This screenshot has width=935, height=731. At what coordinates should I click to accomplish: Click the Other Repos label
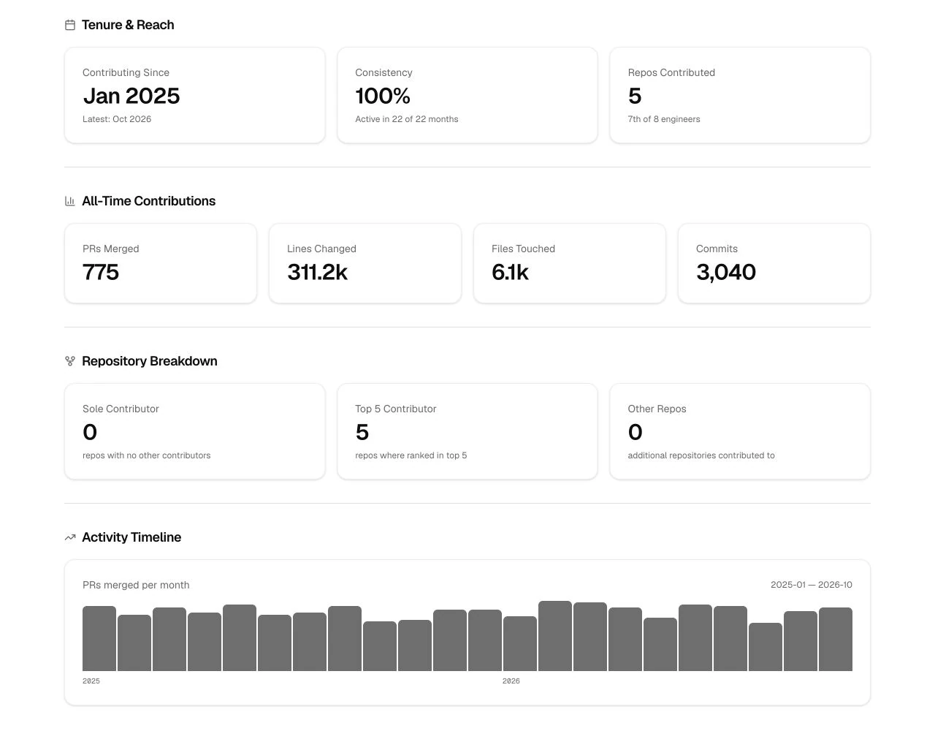point(657,409)
